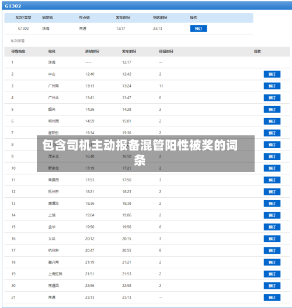292x308 pixels.
Task: Click 预订 for 新余北 row
Action: (x=272, y=169)
